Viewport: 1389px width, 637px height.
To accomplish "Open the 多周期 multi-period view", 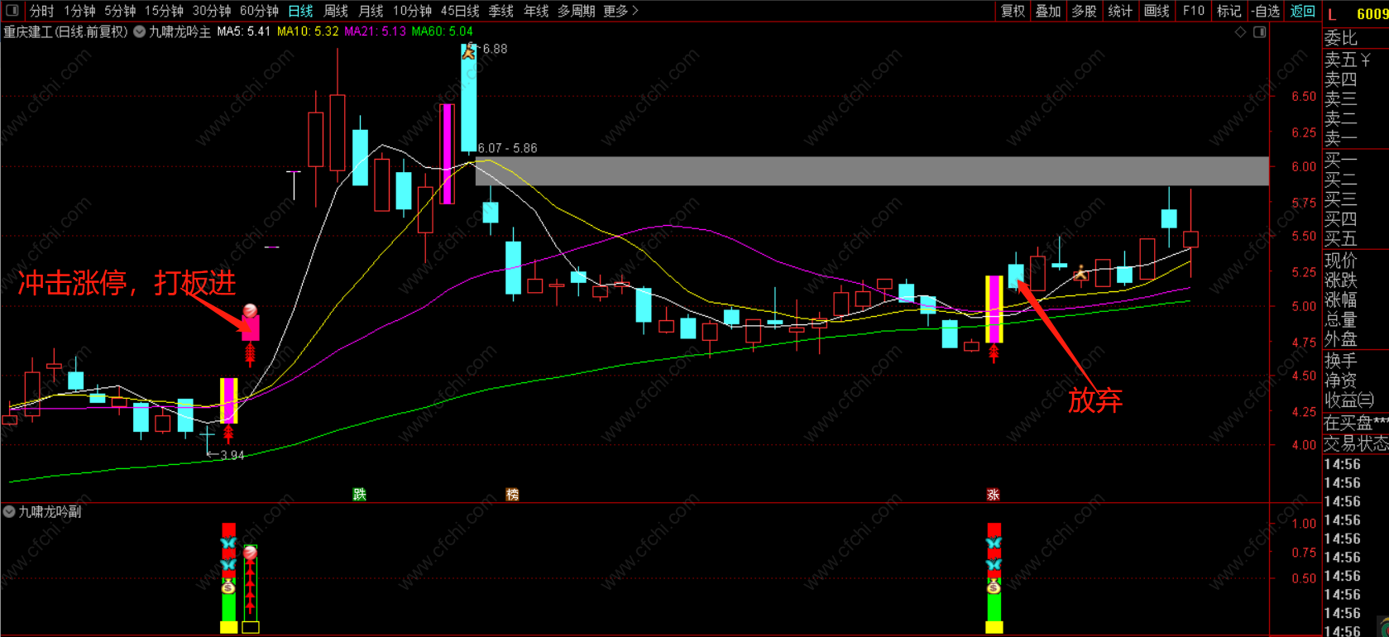I will (x=576, y=11).
